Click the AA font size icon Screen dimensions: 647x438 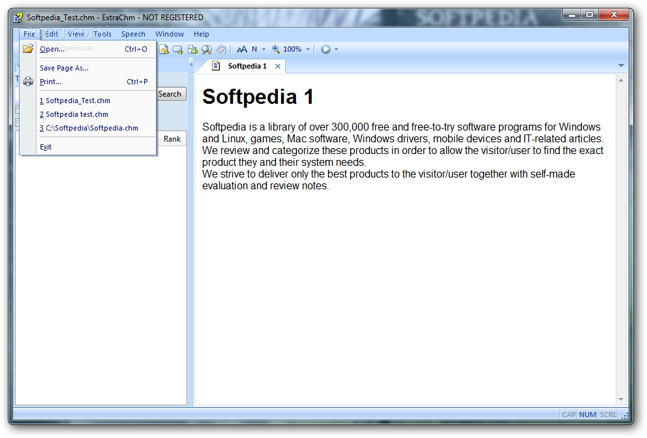point(242,49)
